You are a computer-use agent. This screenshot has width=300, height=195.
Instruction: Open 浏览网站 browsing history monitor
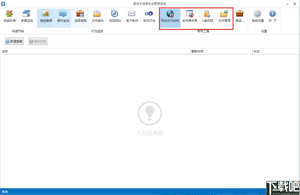point(115,16)
